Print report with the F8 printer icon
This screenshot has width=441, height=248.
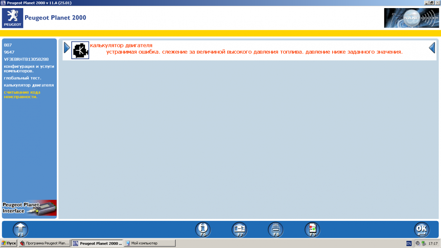(276, 230)
